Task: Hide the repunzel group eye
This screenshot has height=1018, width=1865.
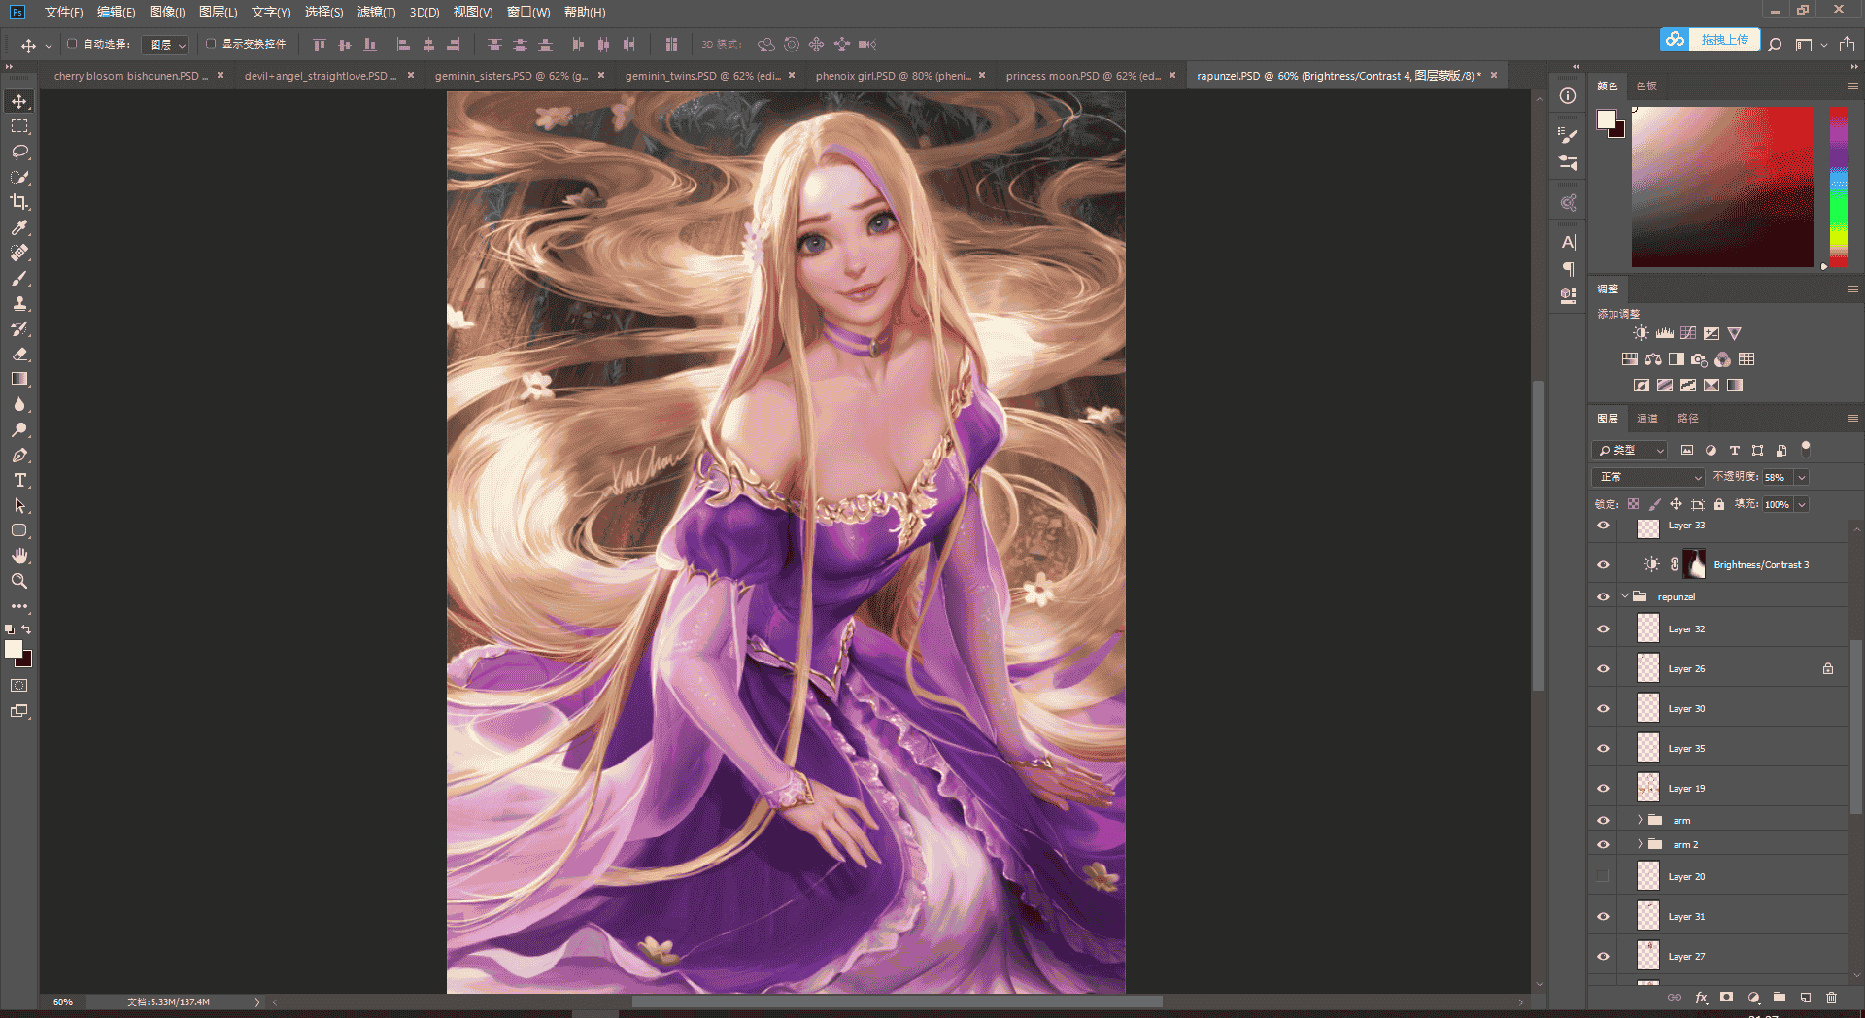Action: coord(1603,596)
